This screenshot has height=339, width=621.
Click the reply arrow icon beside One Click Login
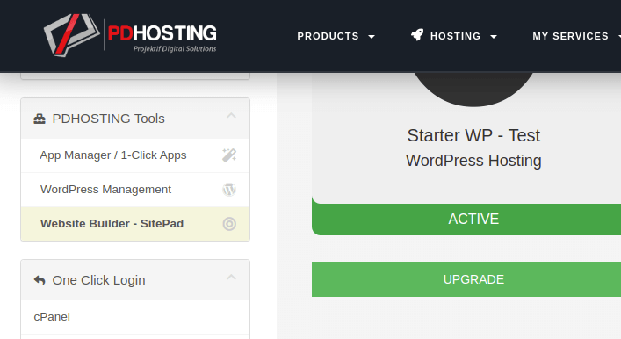[x=40, y=280]
